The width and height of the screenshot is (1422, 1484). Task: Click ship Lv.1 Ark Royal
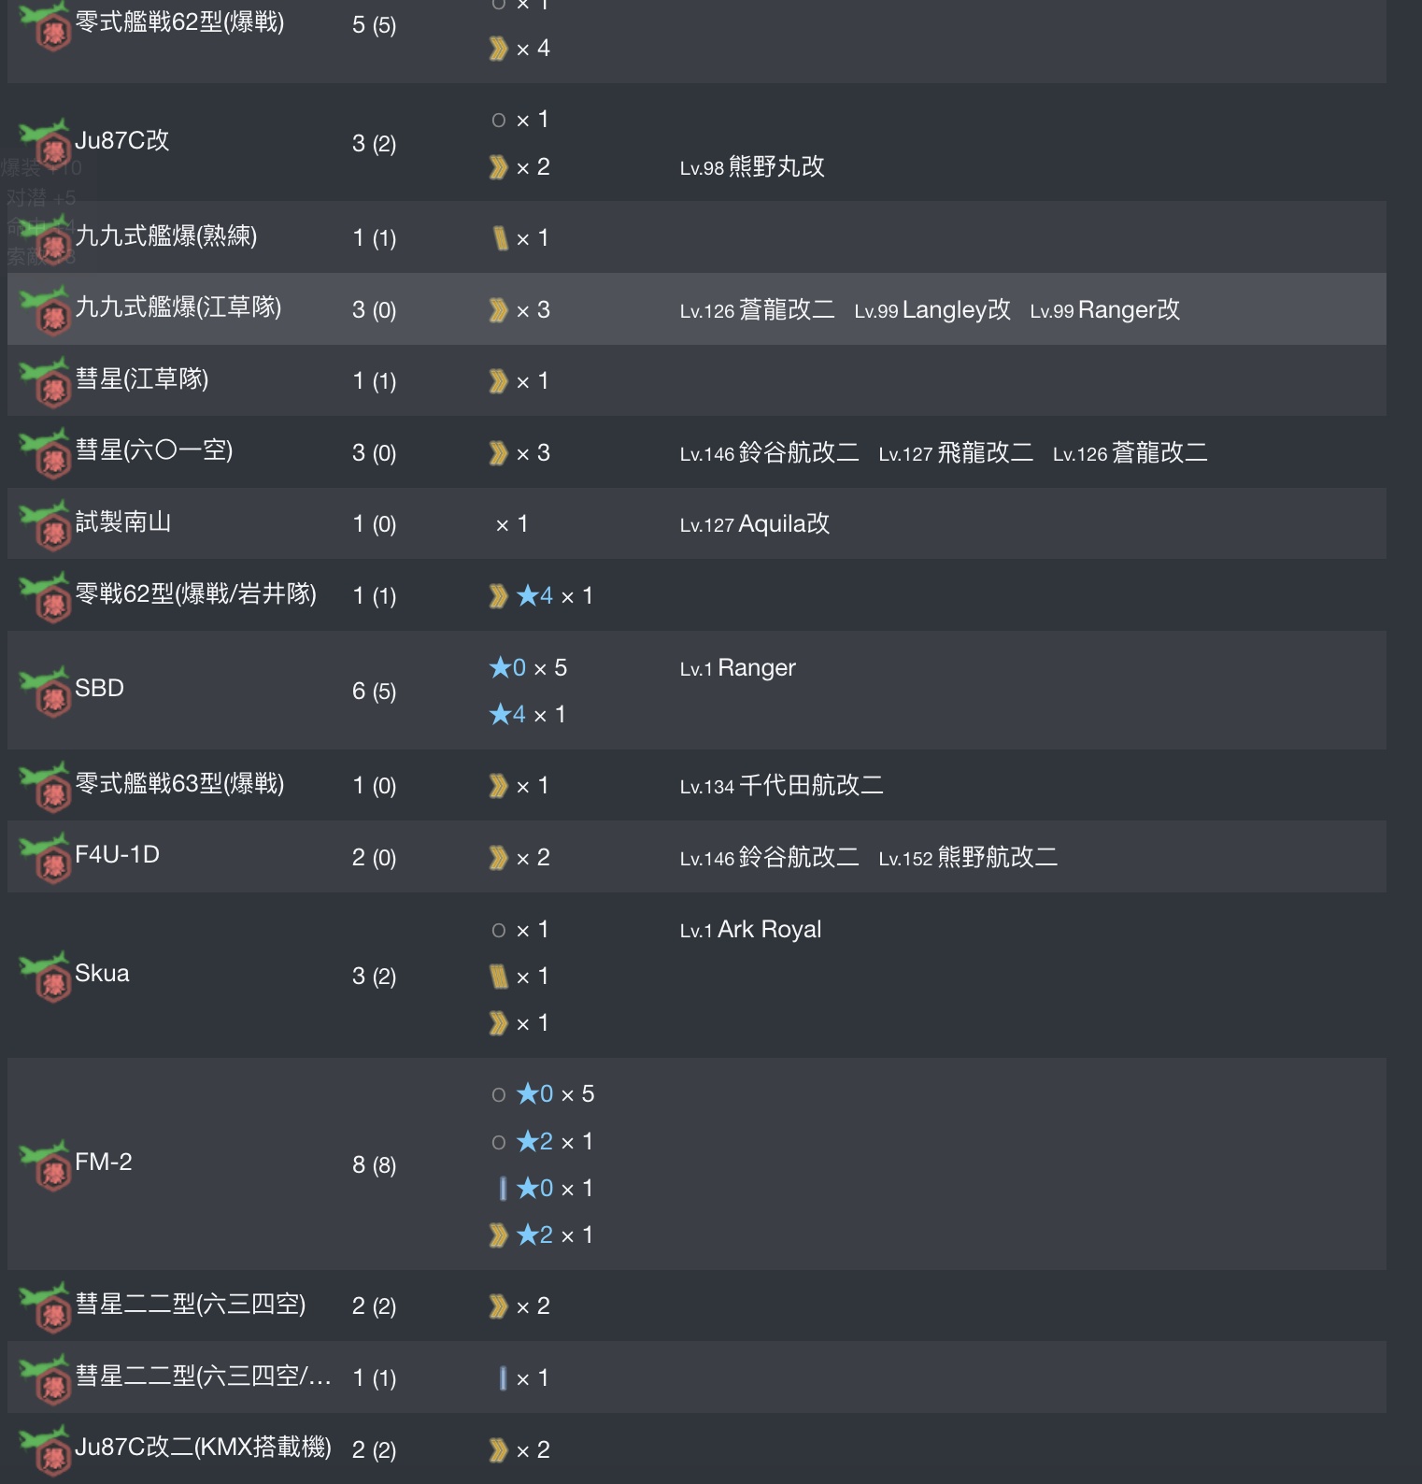[x=751, y=930]
